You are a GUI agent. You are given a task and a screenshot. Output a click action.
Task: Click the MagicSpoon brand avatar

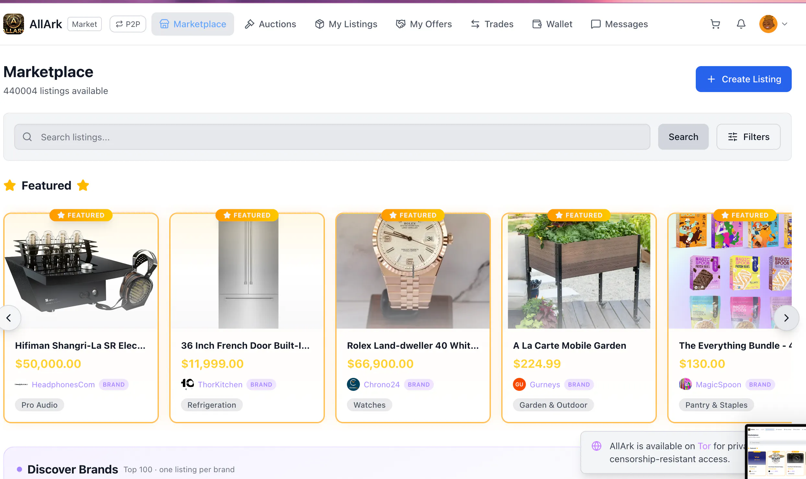(x=685, y=384)
